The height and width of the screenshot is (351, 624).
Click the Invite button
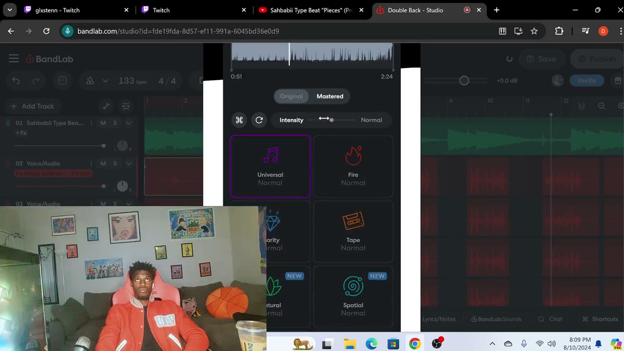[586, 80]
